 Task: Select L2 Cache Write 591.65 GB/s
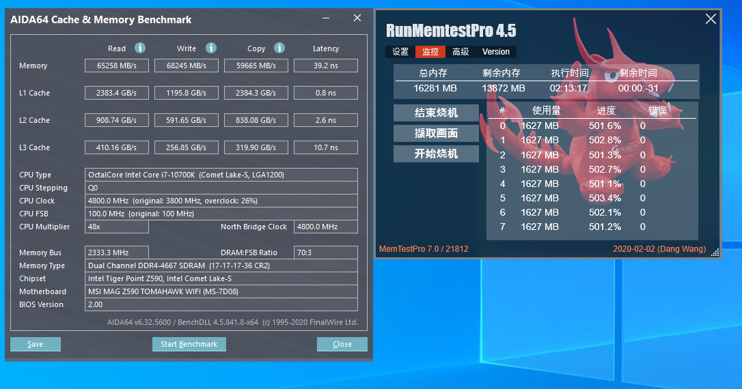click(187, 120)
